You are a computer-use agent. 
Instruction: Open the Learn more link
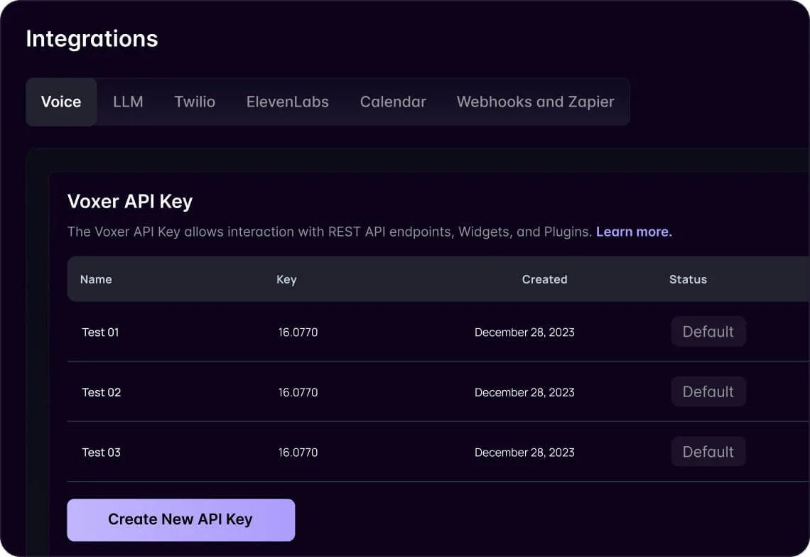(x=633, y=232)
